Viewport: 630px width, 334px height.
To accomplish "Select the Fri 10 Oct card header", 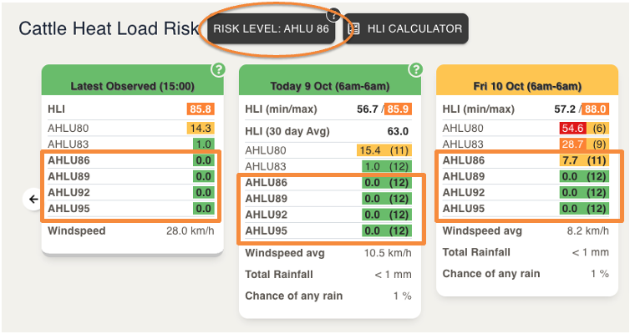I will 526,86.
